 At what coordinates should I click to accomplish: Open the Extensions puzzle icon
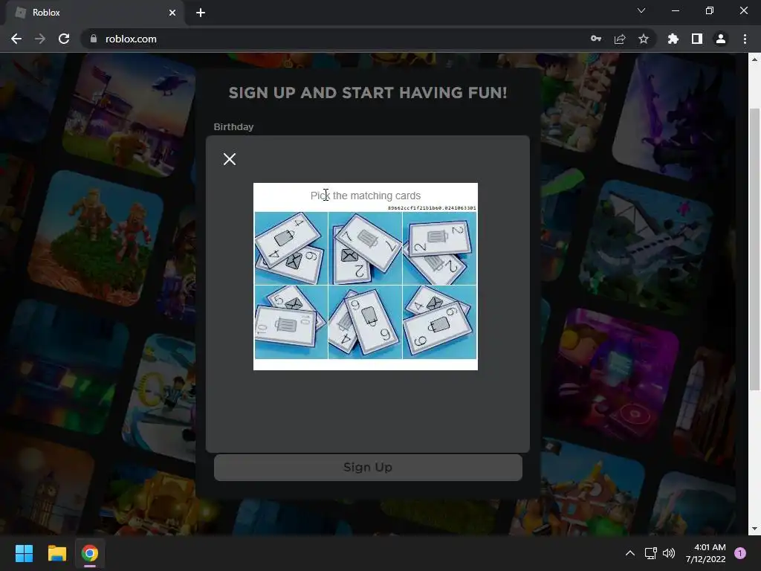point(673,39)
